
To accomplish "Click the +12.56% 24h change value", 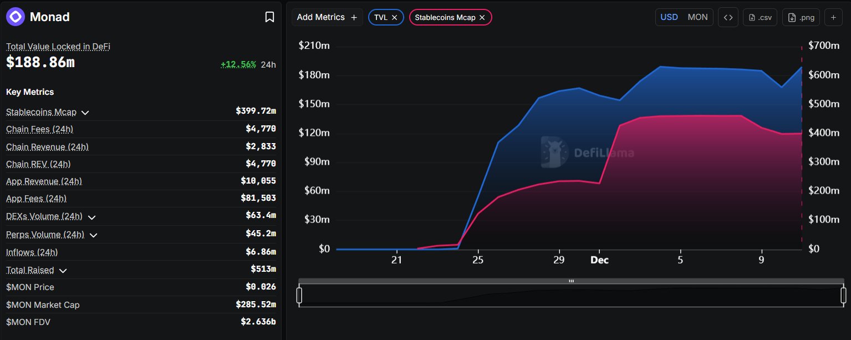I will pos(238,64).
